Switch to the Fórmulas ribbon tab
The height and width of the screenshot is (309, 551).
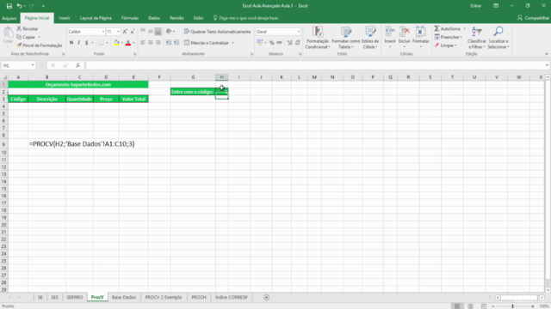tap(130, 18)
